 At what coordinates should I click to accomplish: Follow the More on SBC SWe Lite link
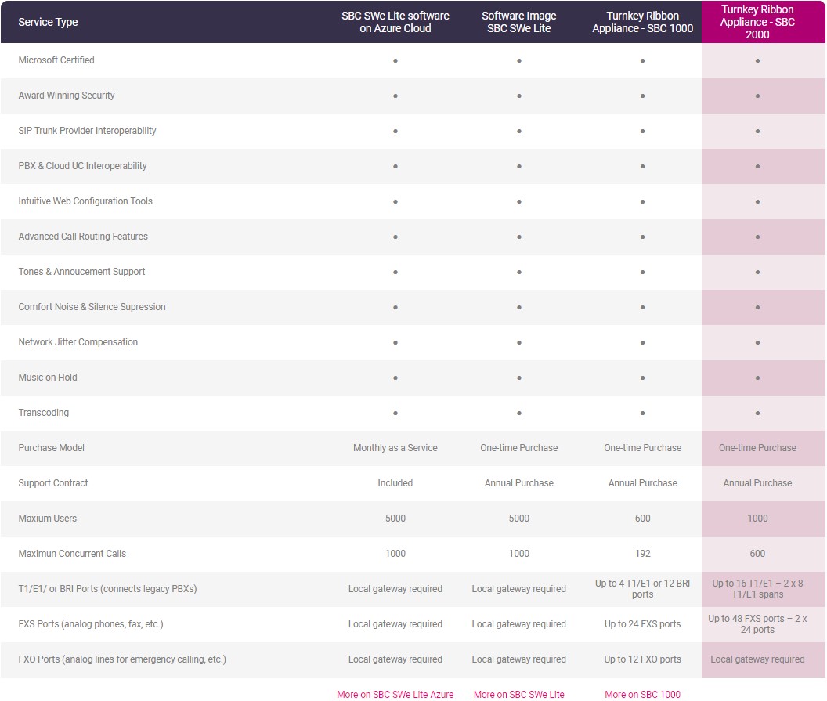point(519,694)
